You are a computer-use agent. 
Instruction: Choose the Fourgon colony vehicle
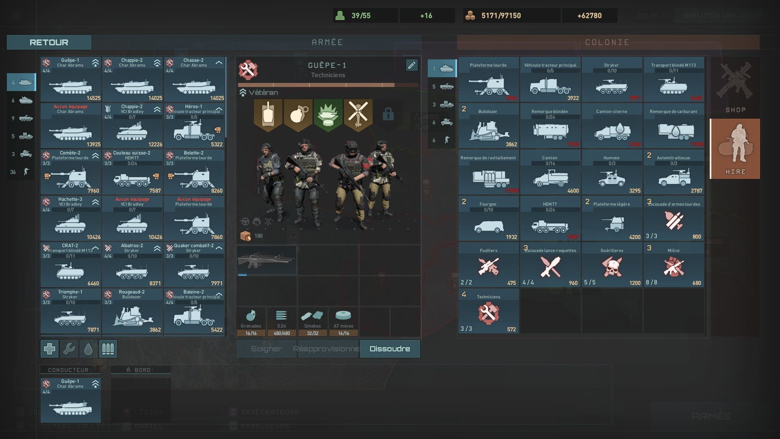pyautogui.click(x=489, y=218)
